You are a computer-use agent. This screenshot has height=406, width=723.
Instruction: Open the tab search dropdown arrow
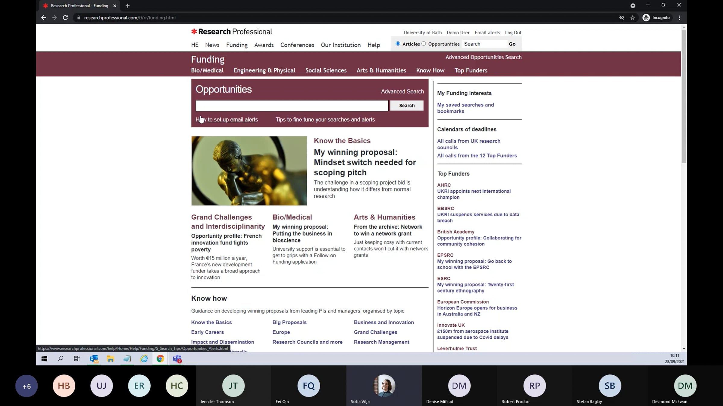pos(633,6)
